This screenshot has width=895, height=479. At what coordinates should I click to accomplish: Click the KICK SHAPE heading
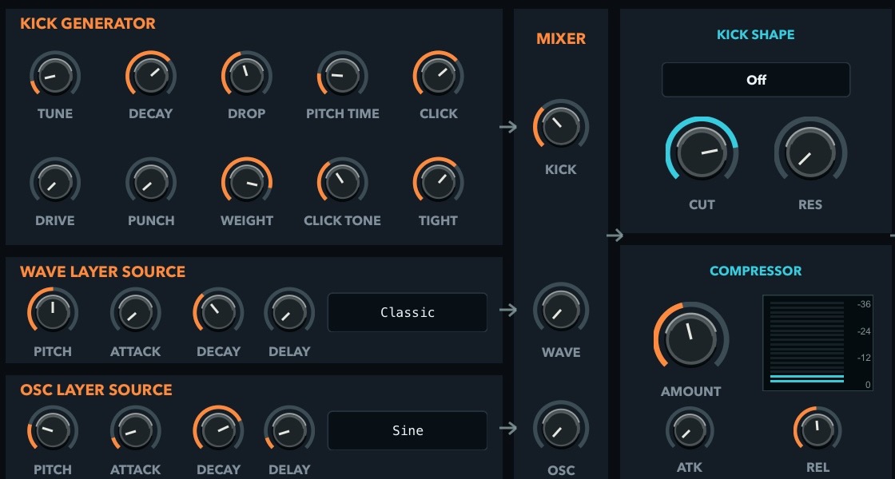756,35
